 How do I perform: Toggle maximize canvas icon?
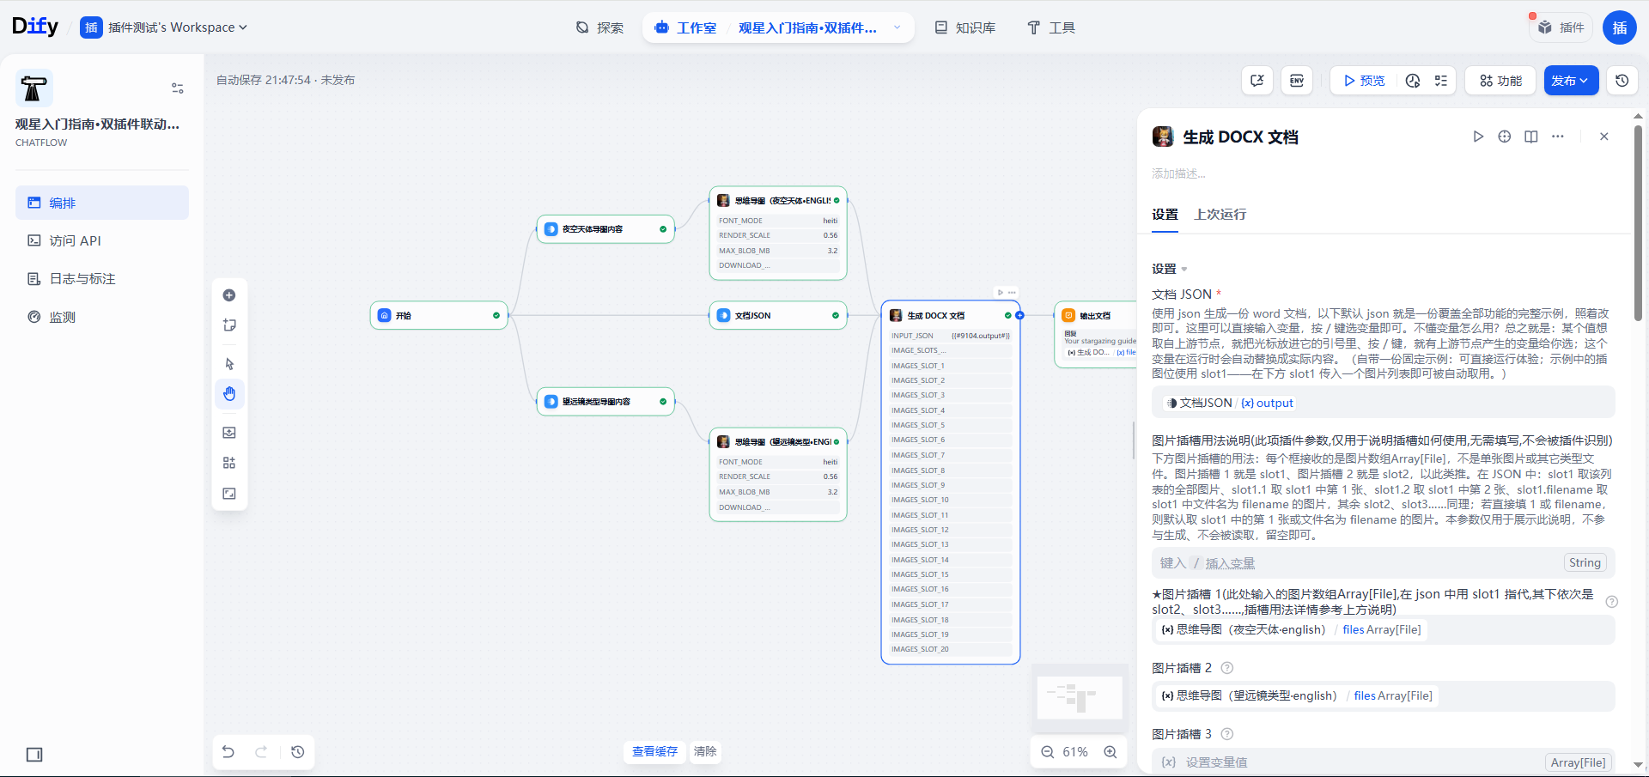pyautogui.click(x=229, y=494)
